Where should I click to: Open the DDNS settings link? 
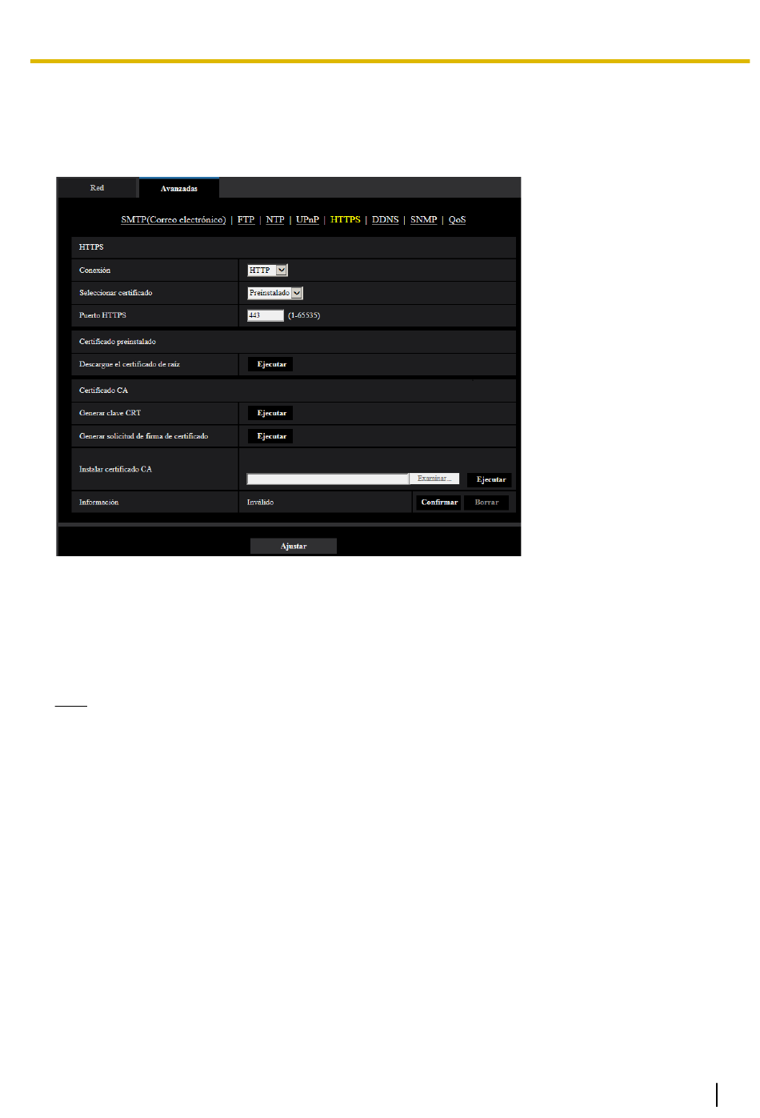(386, 219)
